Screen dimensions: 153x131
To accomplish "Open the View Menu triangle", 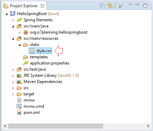I will [130, 5].
